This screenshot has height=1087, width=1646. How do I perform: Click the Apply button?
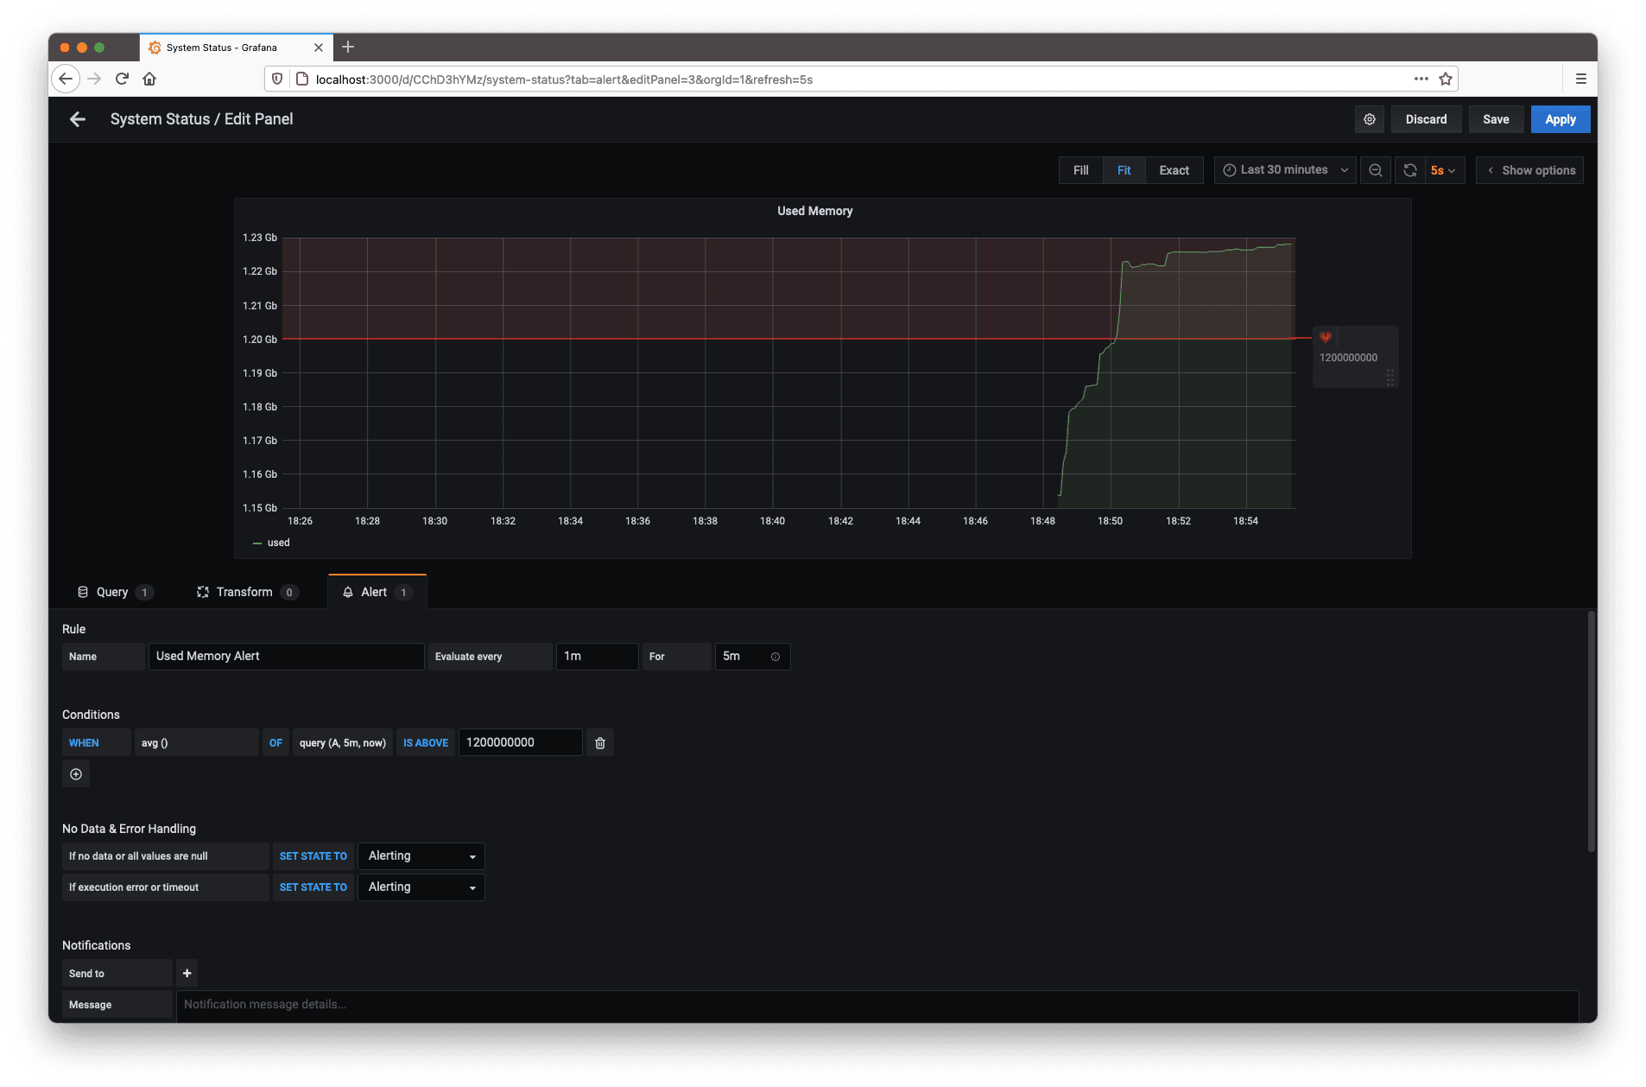1560,119
